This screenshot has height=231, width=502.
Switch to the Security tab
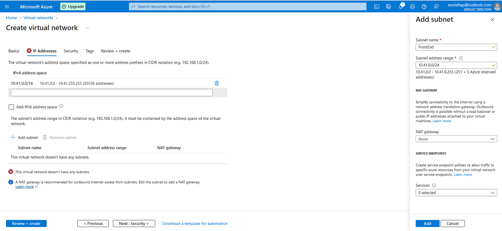click(x=71, y=51)
